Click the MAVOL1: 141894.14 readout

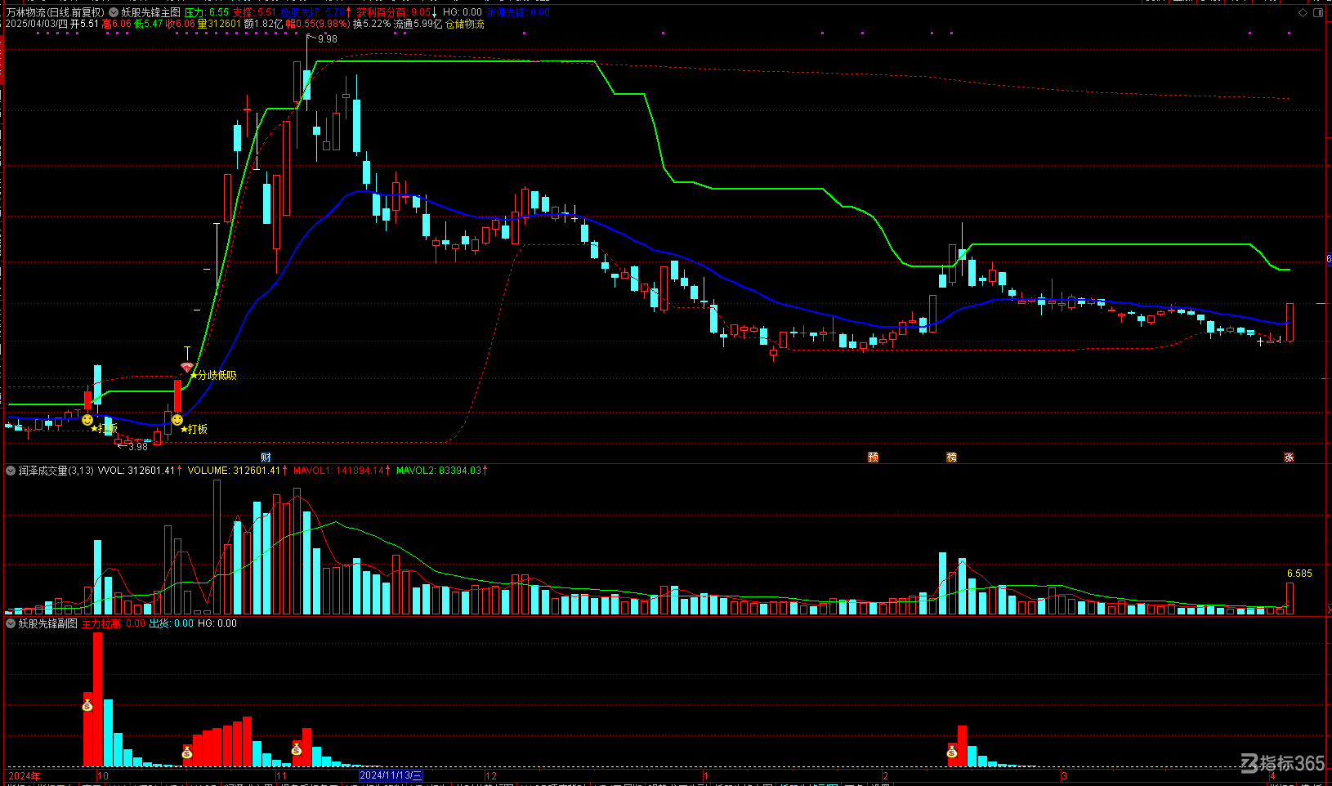[x=339, y=471]
